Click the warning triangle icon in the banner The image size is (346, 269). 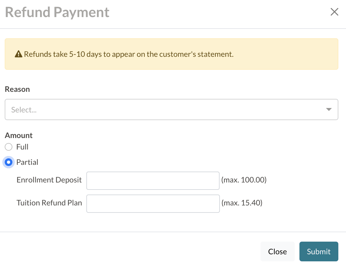coord(19,54)
